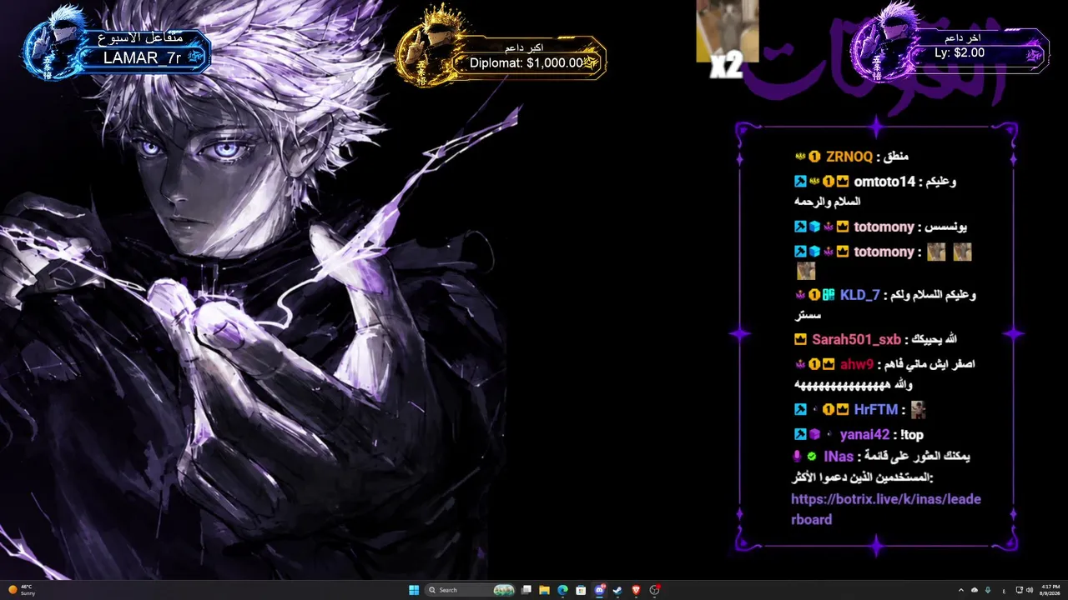Click the green badge beside KLD_7
1068x600 pixels.
coord(829,295)
